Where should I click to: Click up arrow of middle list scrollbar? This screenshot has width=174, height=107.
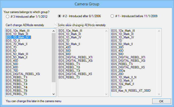106,31
